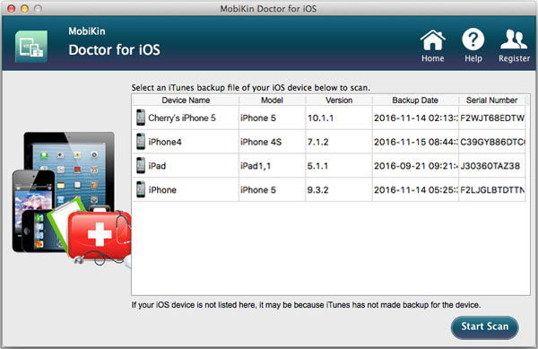
Task: Select the iPhone name in the 9.3.2 row
Action: coord(162,190)
